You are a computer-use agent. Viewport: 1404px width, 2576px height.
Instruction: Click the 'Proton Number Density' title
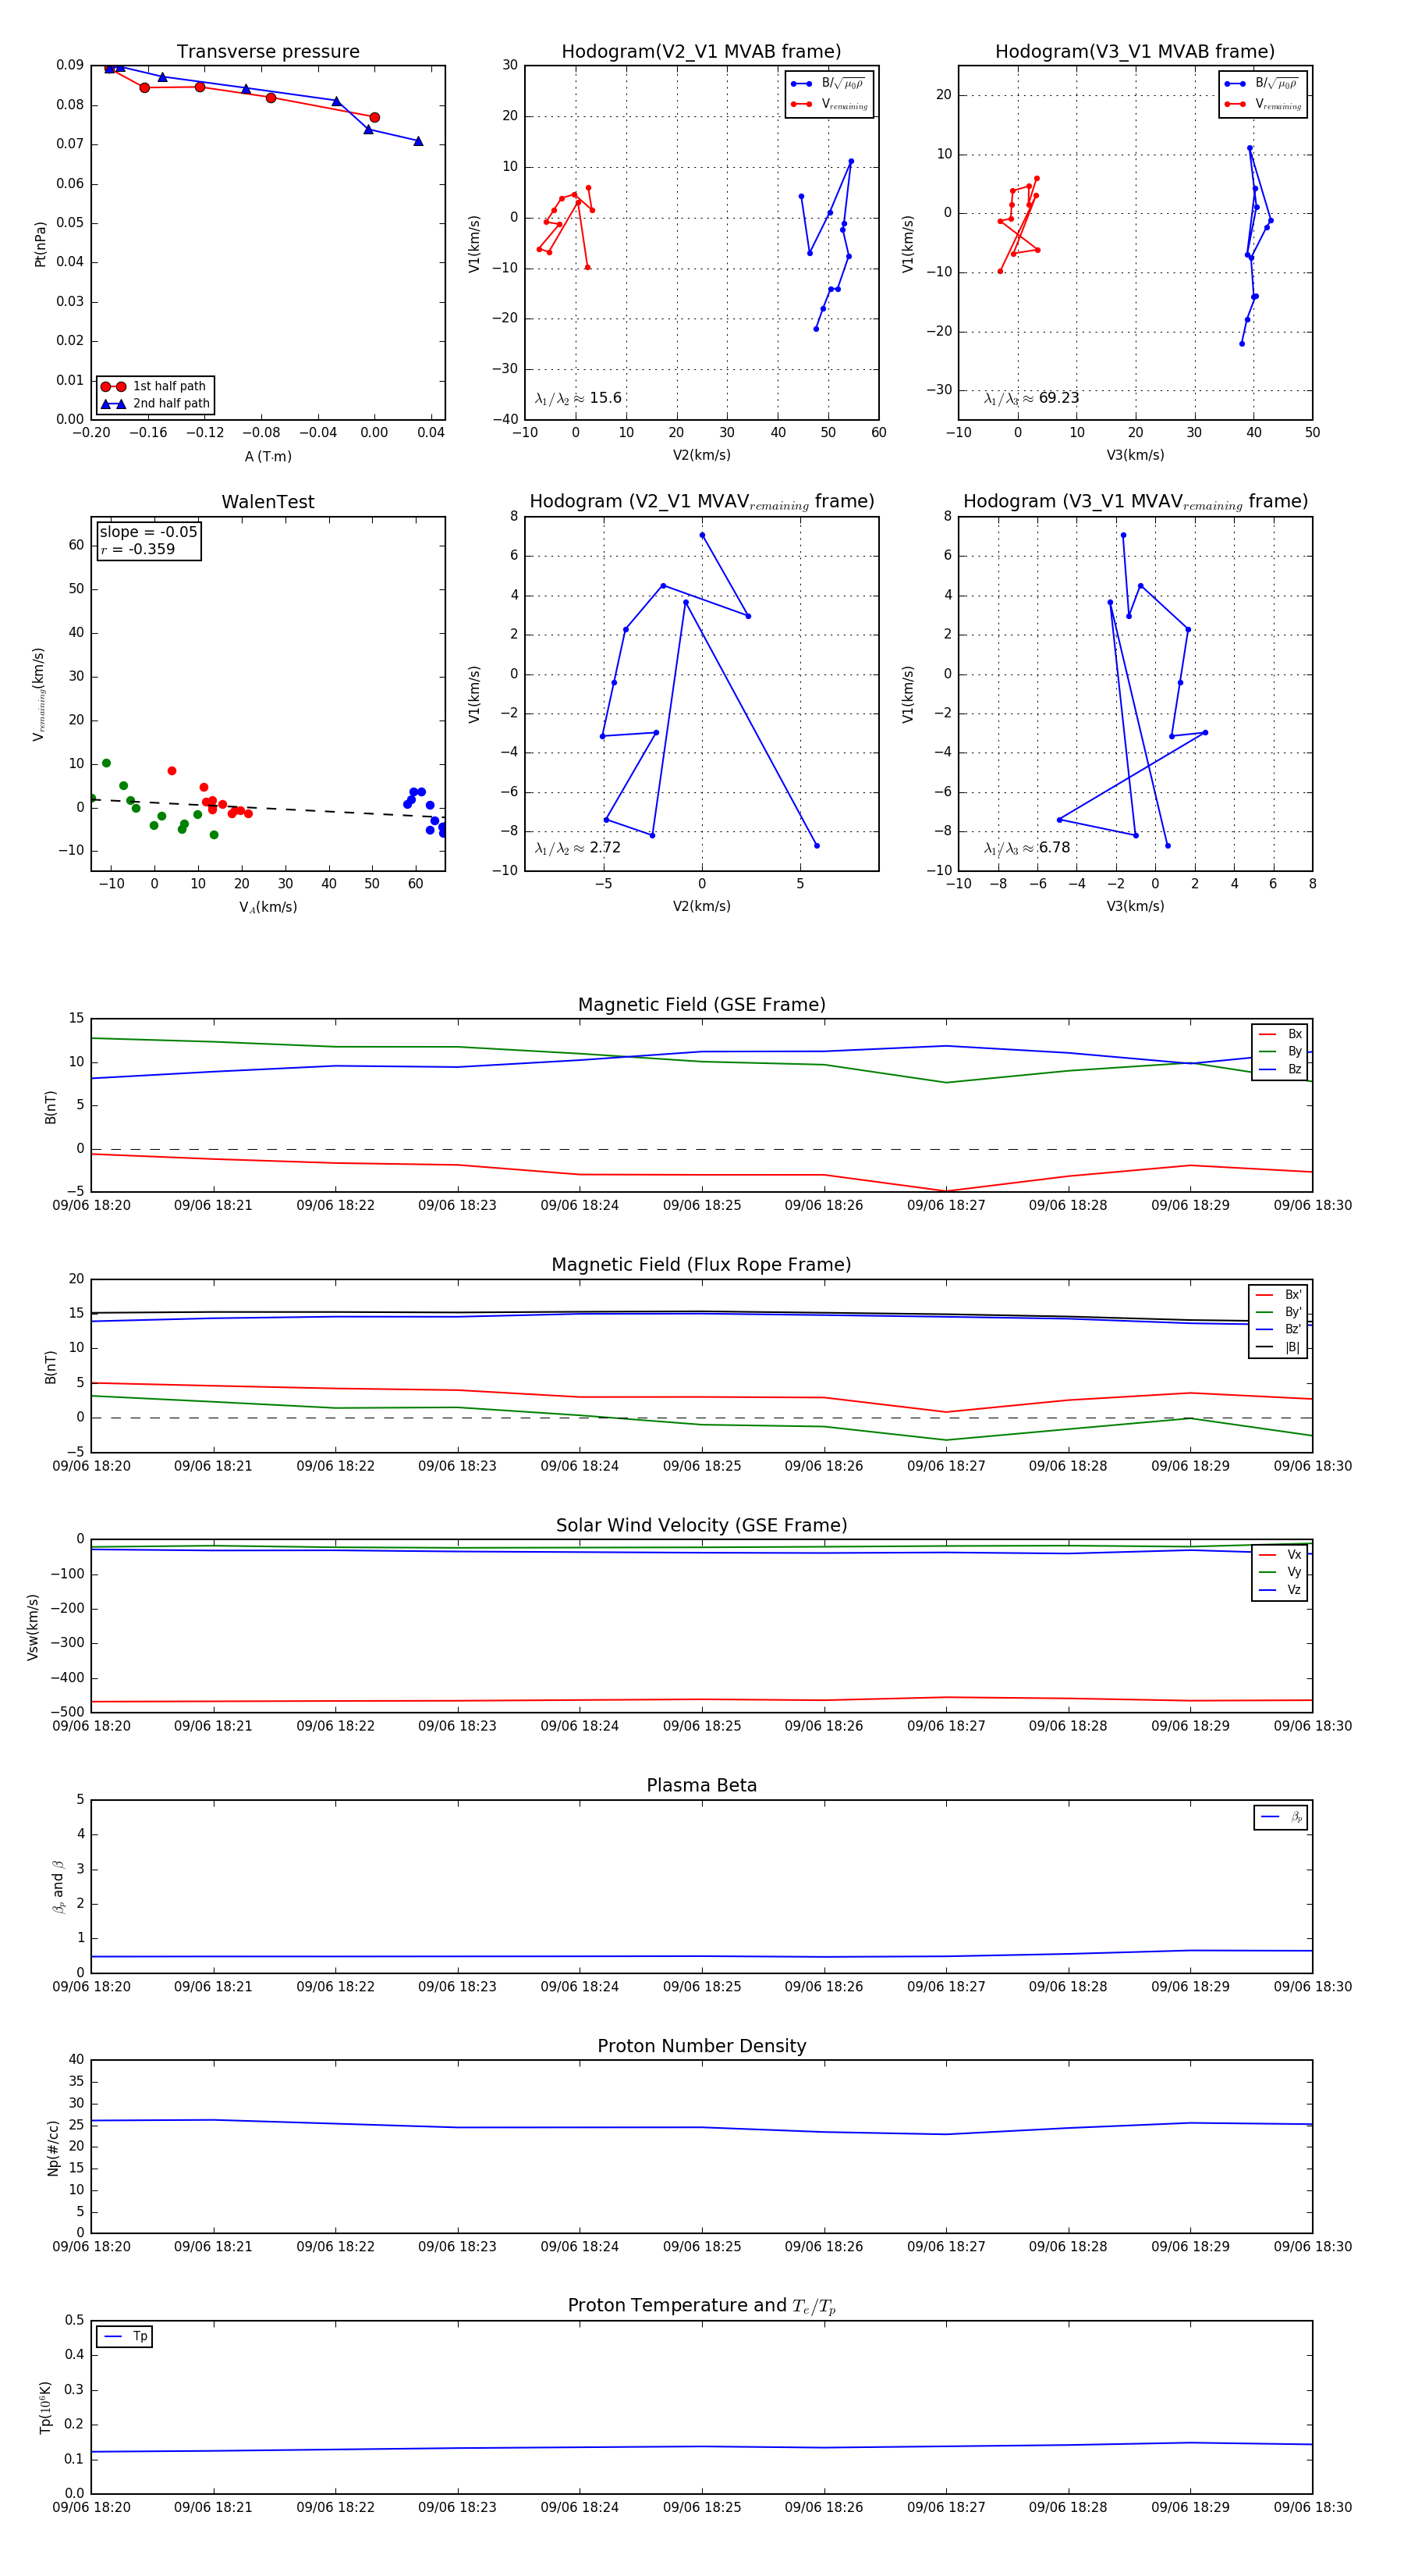[x=701, y=2046]
